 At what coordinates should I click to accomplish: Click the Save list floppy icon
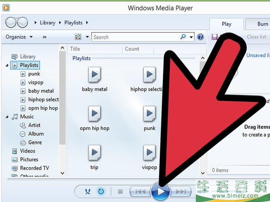coord(214,37)
